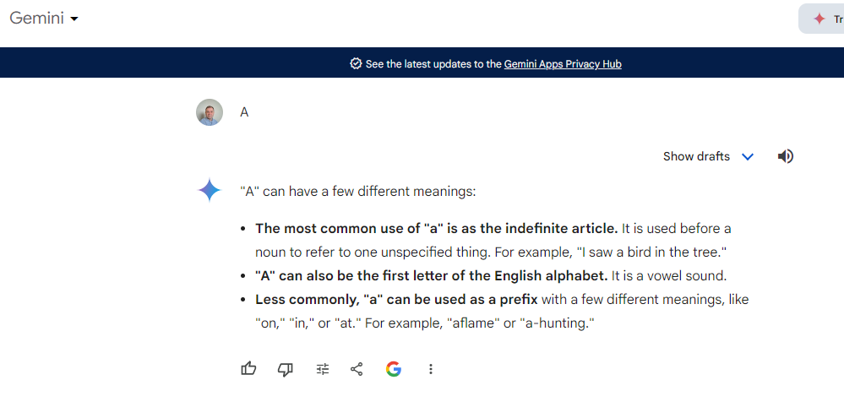Image resolution: width=844 pixels, height=418 pixels.
Task: Click the "can have a few different meanings" line
Action: 358,192
